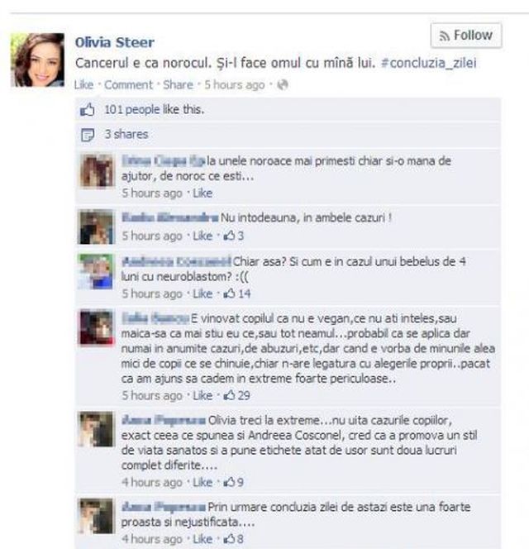Like the comment mentioning Andreea Cosconel
The image size is (529, 549).
(x=203, y=482)
